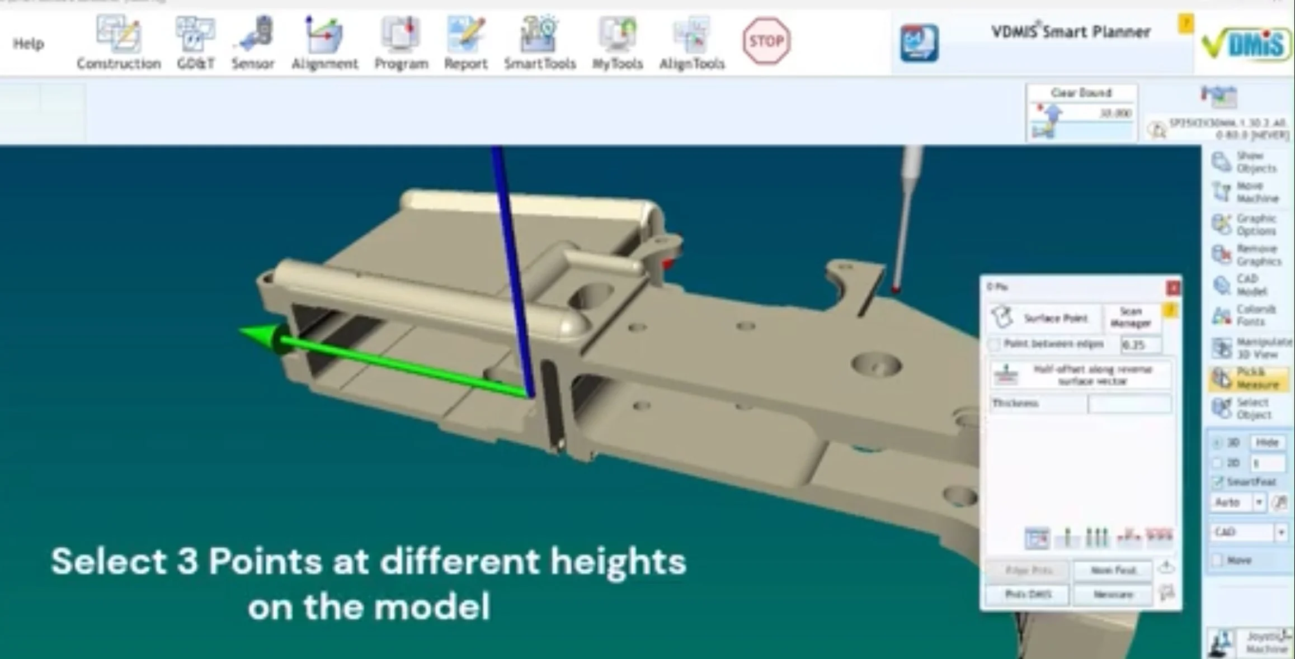Open the Sensor manager
The height and width of the screenshot is (659, 1295).
point(253,40)
